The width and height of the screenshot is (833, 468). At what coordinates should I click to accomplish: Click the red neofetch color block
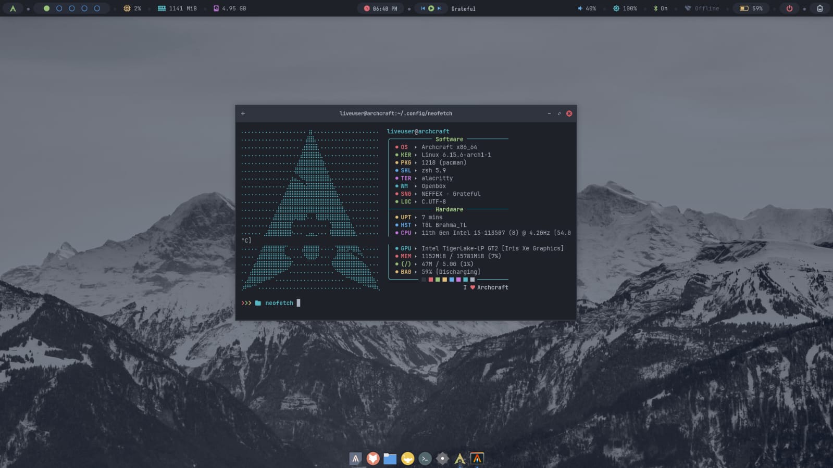click(431, 280)
